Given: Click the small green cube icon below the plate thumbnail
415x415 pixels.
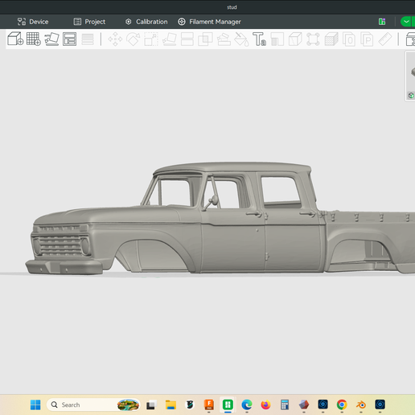Looking at the screenshot, I should (x=411, y=96).
